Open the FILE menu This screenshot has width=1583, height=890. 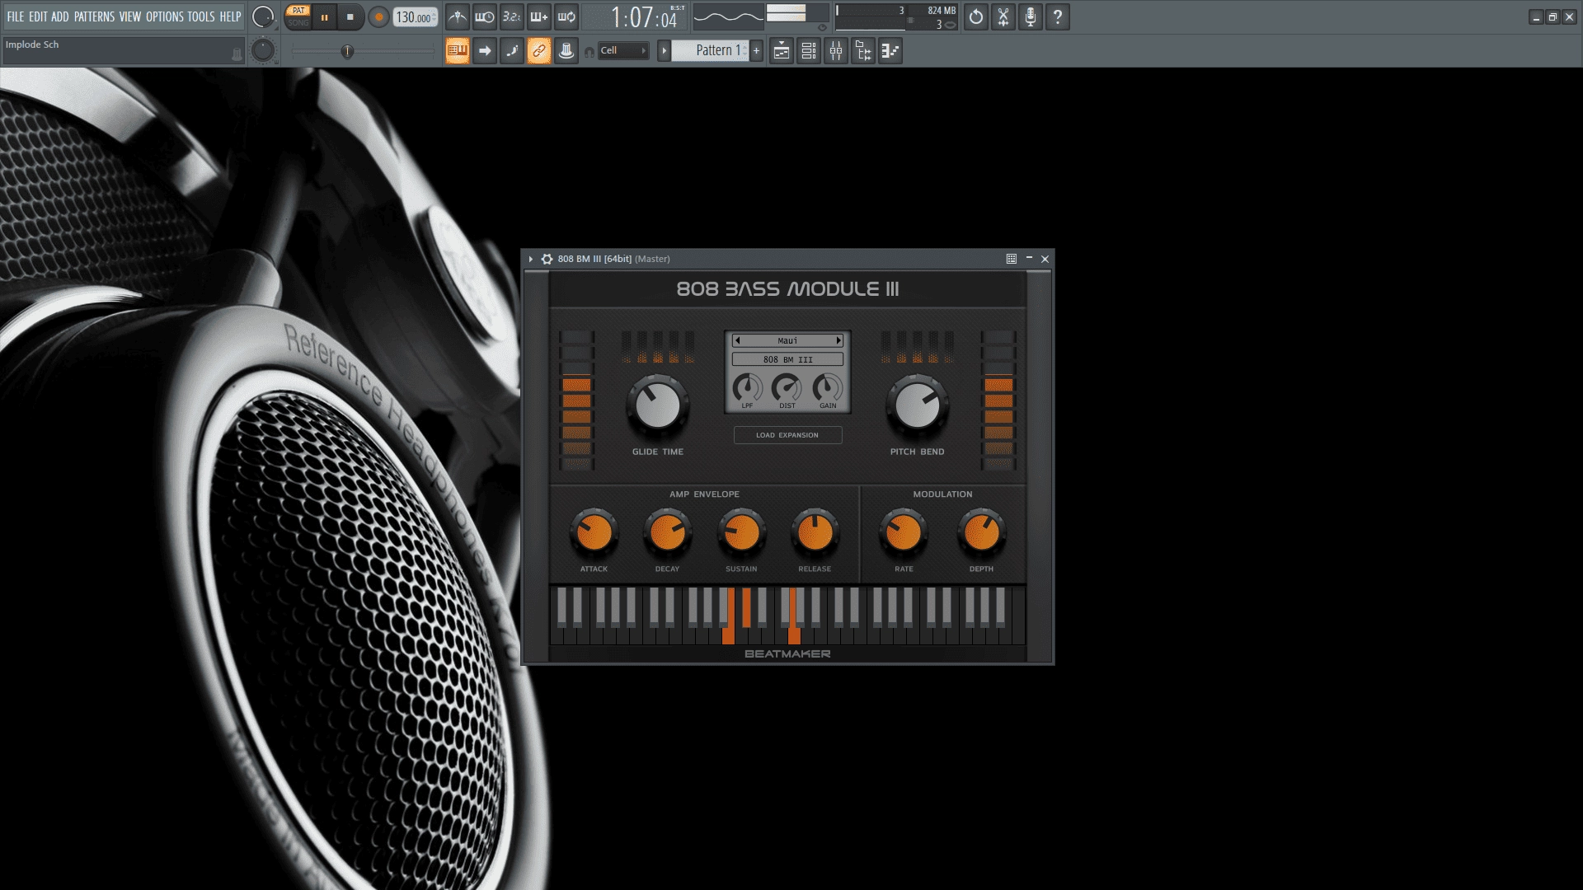click(x=15, y=16)
